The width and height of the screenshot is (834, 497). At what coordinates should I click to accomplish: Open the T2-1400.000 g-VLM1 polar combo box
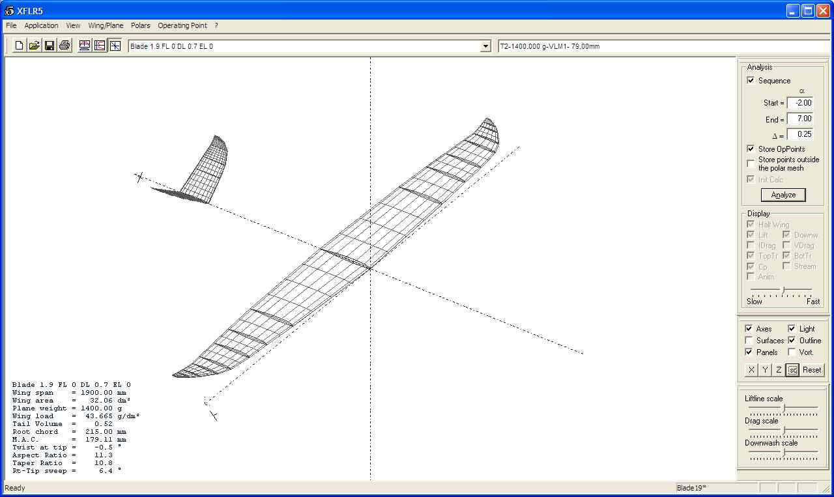(x=663, y=46)
